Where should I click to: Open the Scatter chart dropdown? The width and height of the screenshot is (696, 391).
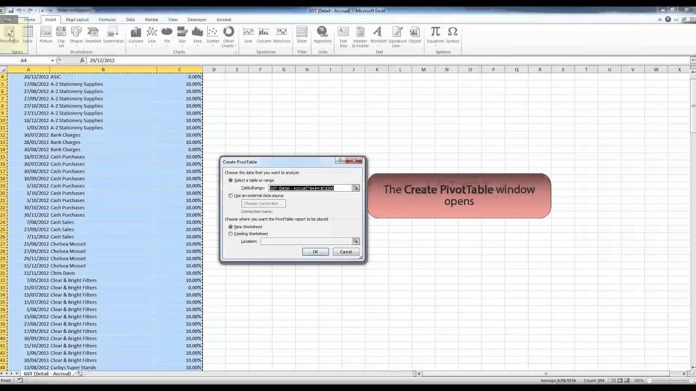pyautogui.click(x=213, y=35)
